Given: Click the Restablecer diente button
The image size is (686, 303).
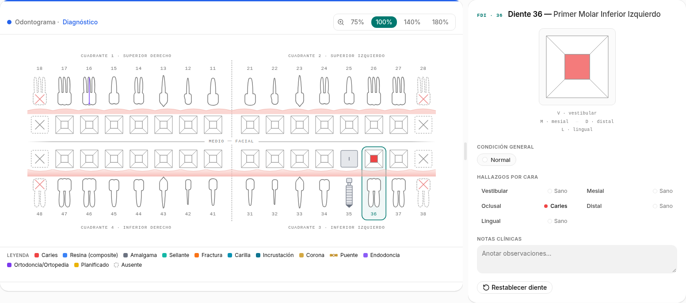Looking at the screenshot, I should [514, 288].
